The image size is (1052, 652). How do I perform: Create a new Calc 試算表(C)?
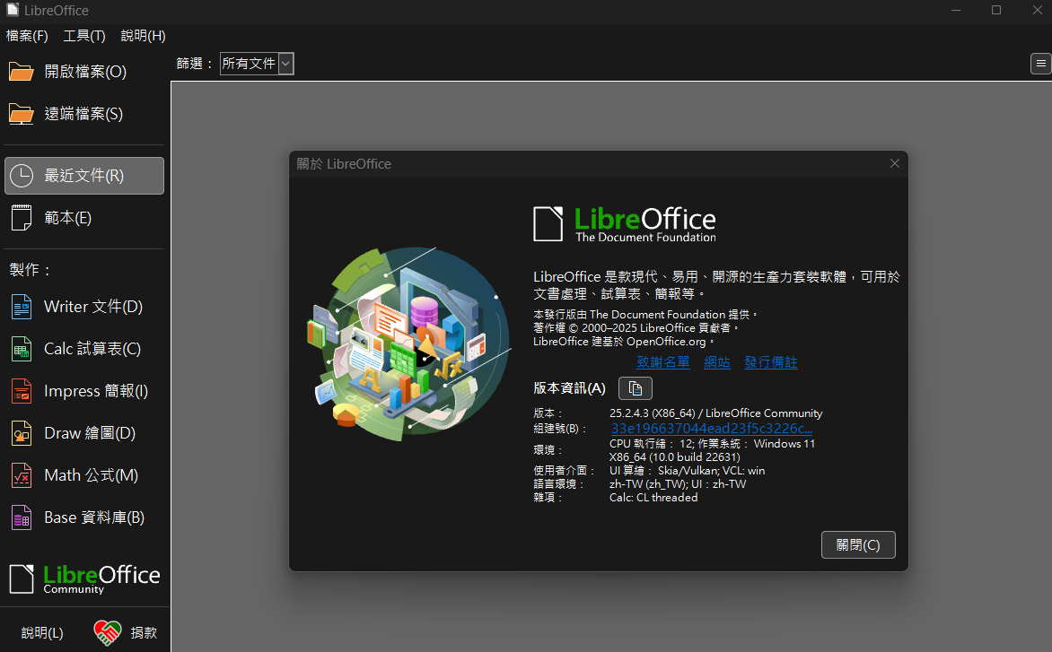(84, 349)
